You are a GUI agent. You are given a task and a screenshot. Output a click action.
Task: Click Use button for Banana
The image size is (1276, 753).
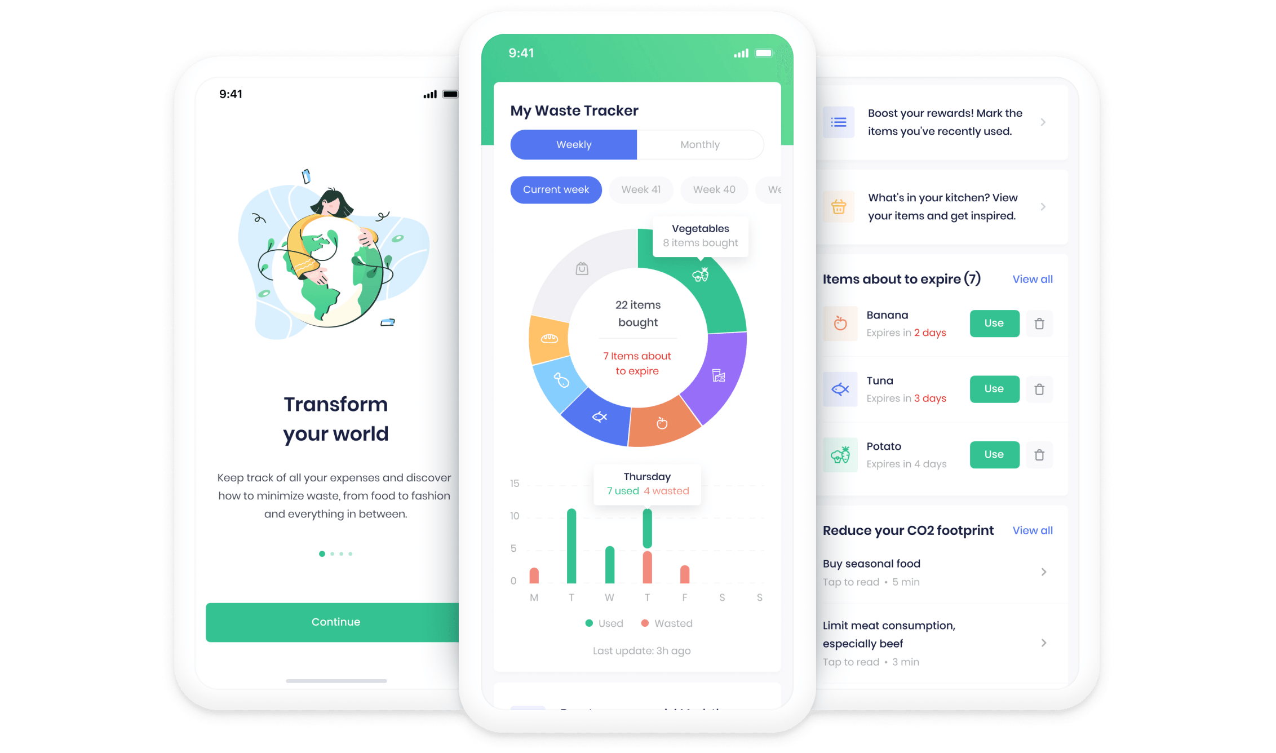click(x=995, y=323)
